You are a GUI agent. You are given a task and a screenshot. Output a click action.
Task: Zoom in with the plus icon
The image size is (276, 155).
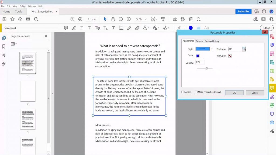[129, 19]
